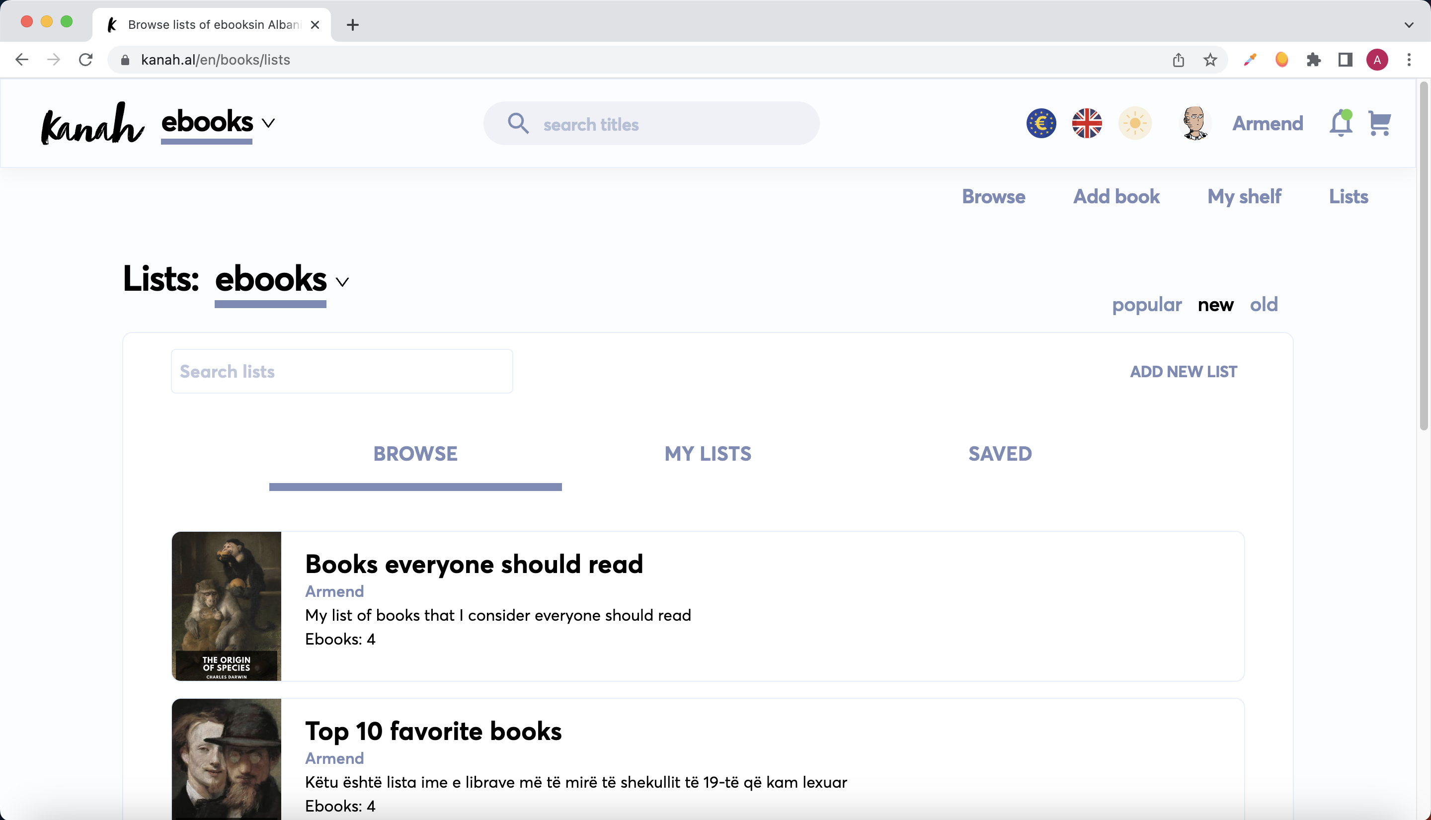Click the Armend username in header
Screen dimensions: 1431x820
point(1267,123)
